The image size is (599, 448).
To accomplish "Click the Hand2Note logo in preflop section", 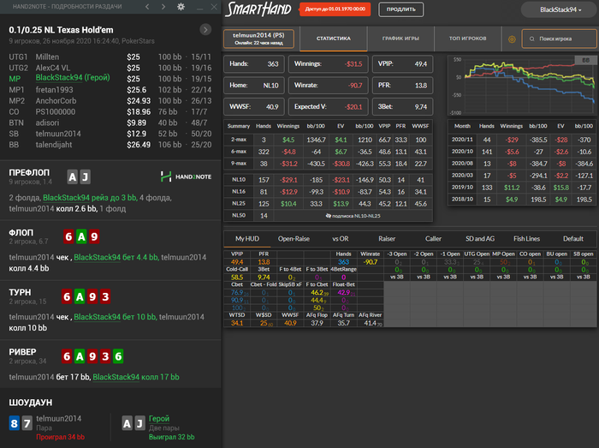I will tap(186, 176).
